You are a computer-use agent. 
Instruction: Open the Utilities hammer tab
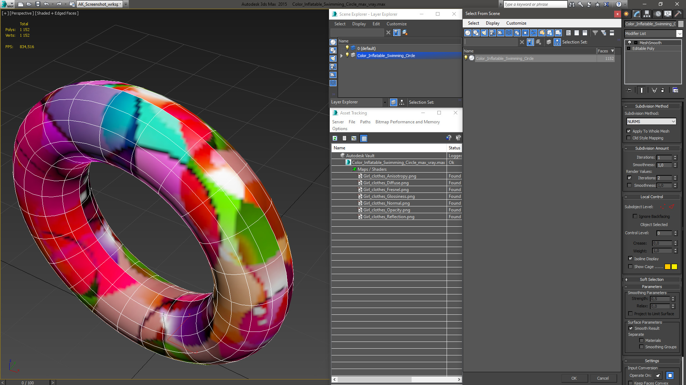(x=678, y=14)
